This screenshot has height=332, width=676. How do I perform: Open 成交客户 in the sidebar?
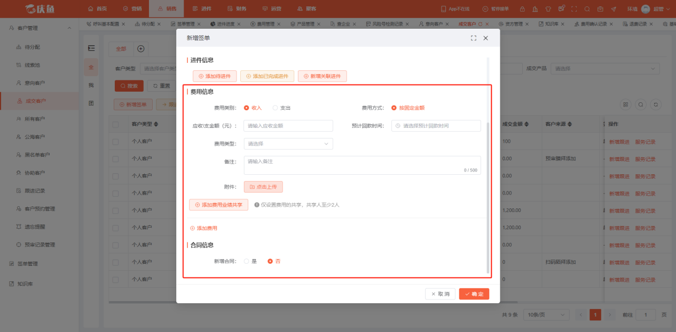[40, 101]
